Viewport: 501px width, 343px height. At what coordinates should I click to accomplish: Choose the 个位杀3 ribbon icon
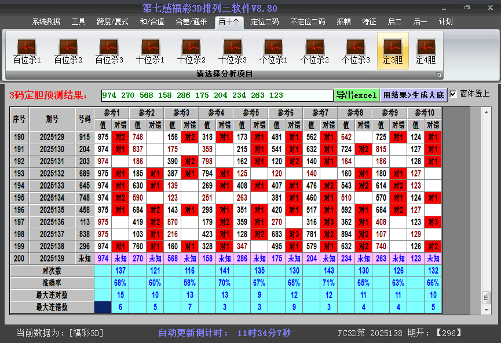coord(356,51)
